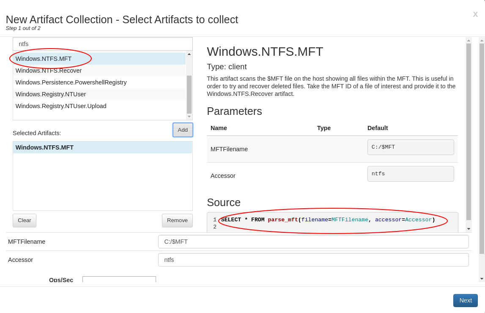The height and width of the screenshot is (313, 485).
Task: Click the default MFTFilename value box C:/$MFT
Action: point(410,147)
